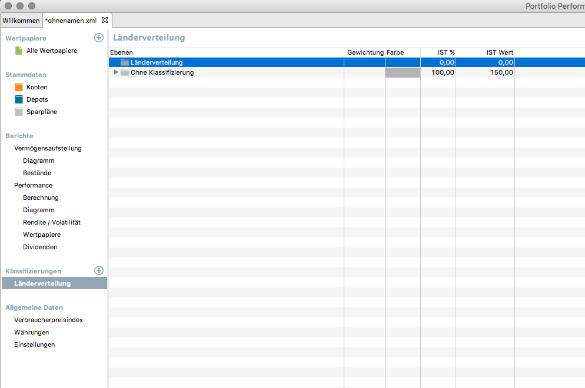Image resolution: width=585 pixels, height=388 pixels.
Task: Select the ohnenamen.xml tab
Action: pos(71,21)
